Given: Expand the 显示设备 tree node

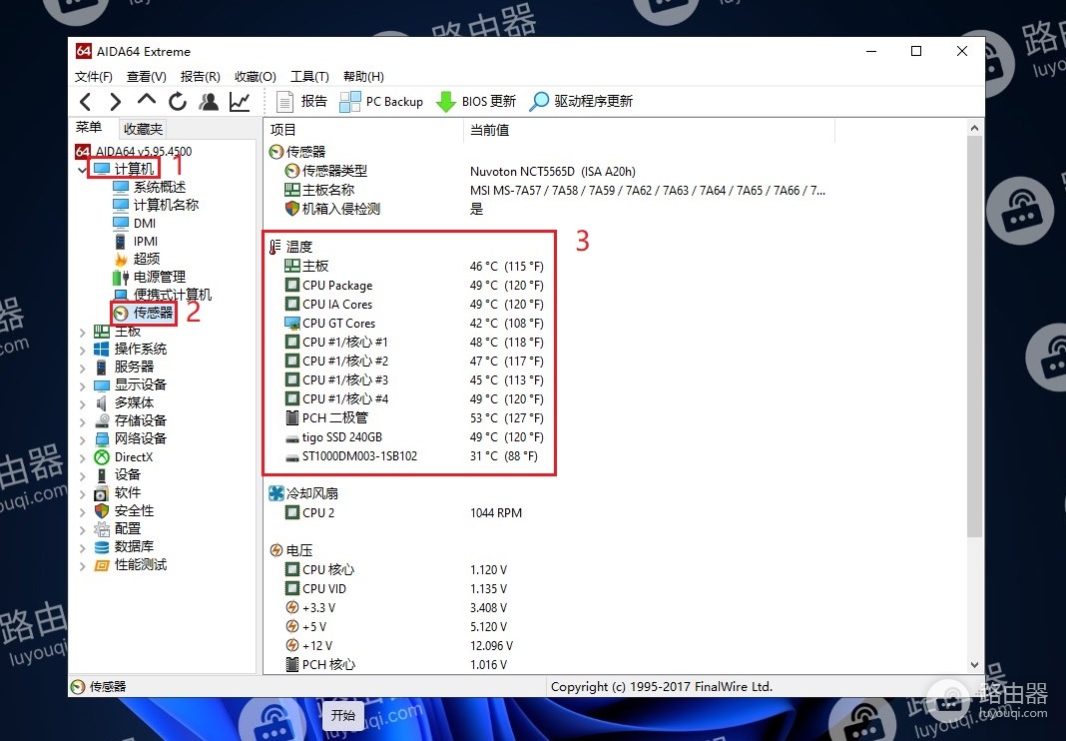Looking at the screenshot, I should pos(82,385).
